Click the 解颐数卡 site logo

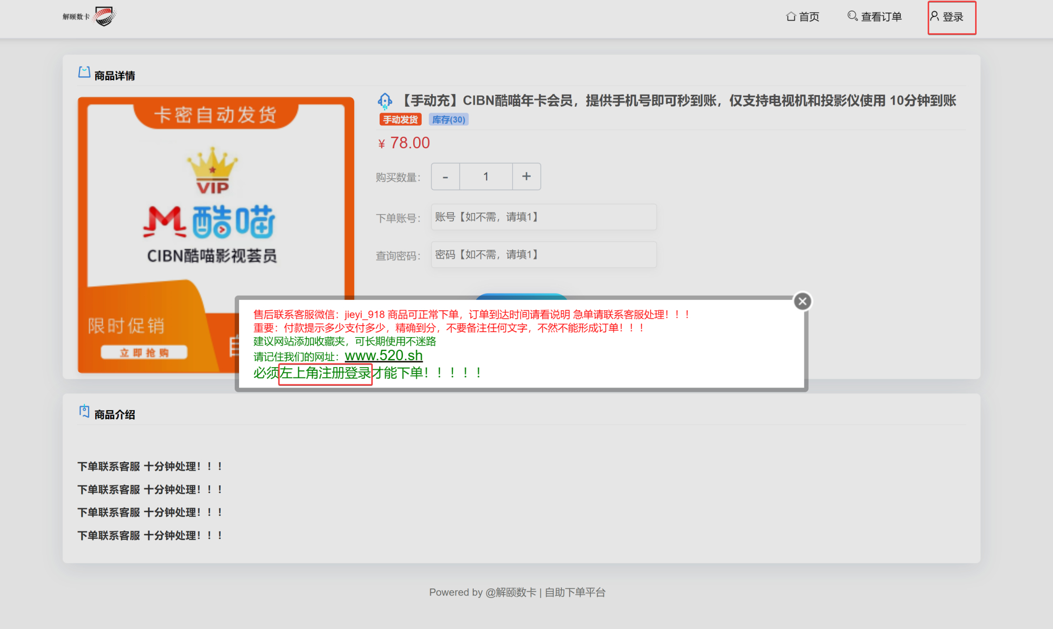(x=90, y=16)
